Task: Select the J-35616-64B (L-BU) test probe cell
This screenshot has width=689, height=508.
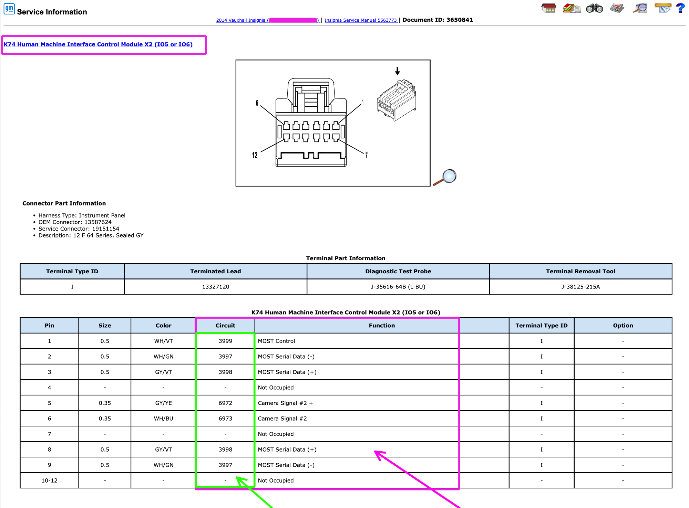Action: (398, 287)
